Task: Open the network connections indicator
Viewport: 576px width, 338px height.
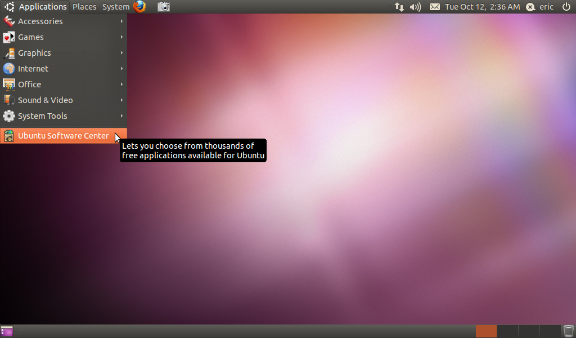Action: (x=399, y=7)
